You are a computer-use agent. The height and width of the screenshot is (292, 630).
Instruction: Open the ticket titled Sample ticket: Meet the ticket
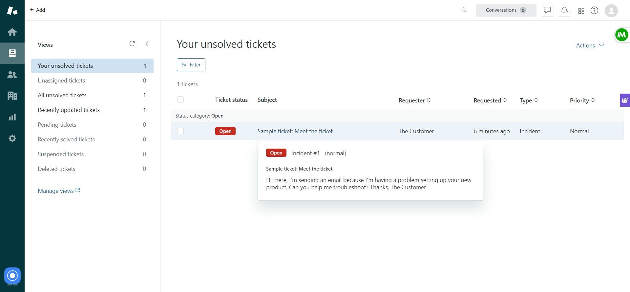[295, 131]
